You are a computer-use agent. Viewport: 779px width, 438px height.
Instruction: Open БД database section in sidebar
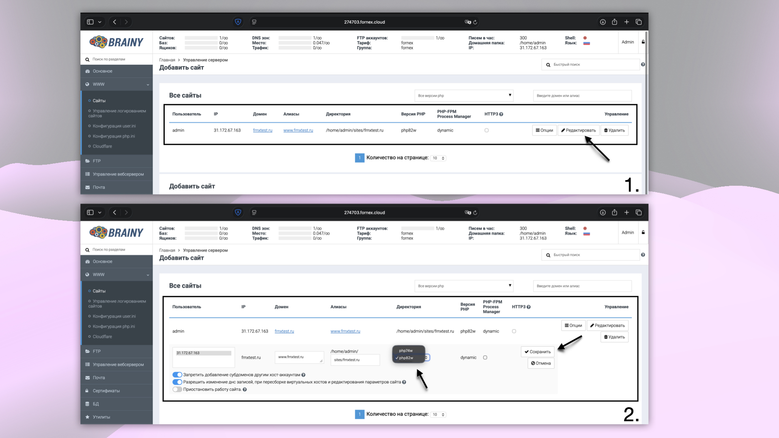click(x=96, y=404)
